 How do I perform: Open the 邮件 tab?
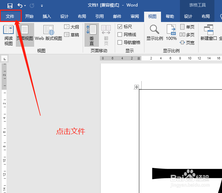[x=117, y=16]
